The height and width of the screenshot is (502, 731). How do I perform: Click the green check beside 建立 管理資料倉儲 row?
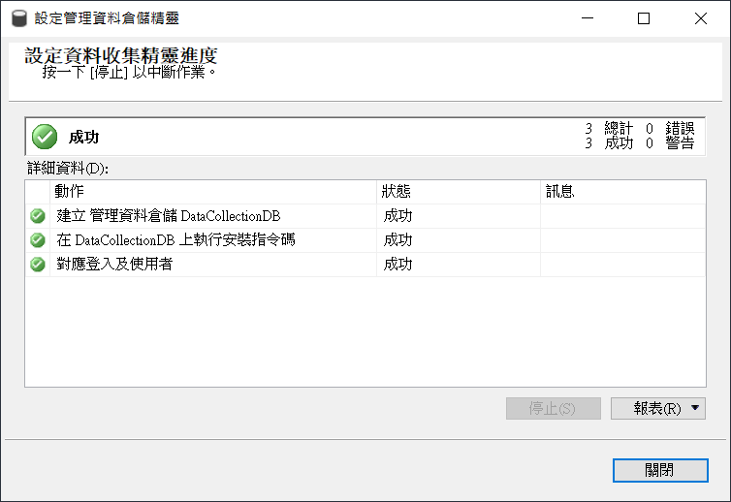[38, 216]
